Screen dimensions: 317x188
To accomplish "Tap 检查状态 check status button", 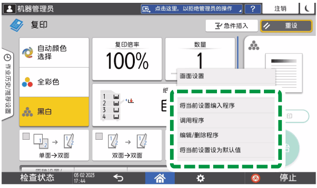I will (37, 178).
